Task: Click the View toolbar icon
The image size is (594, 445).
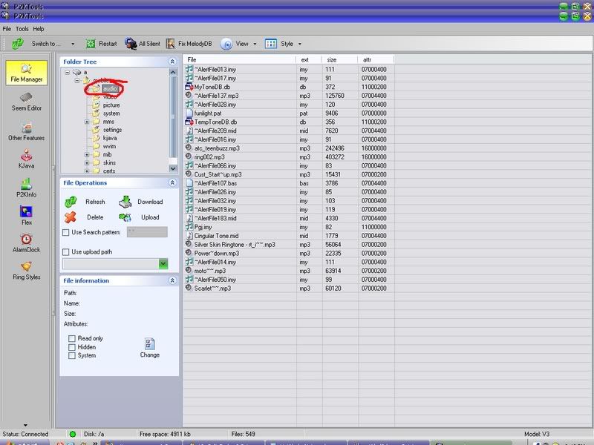Action: pos(226,44)
